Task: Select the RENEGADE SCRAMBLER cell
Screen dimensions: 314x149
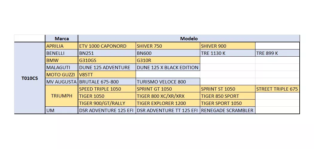Action: click(x=227, y=110)
